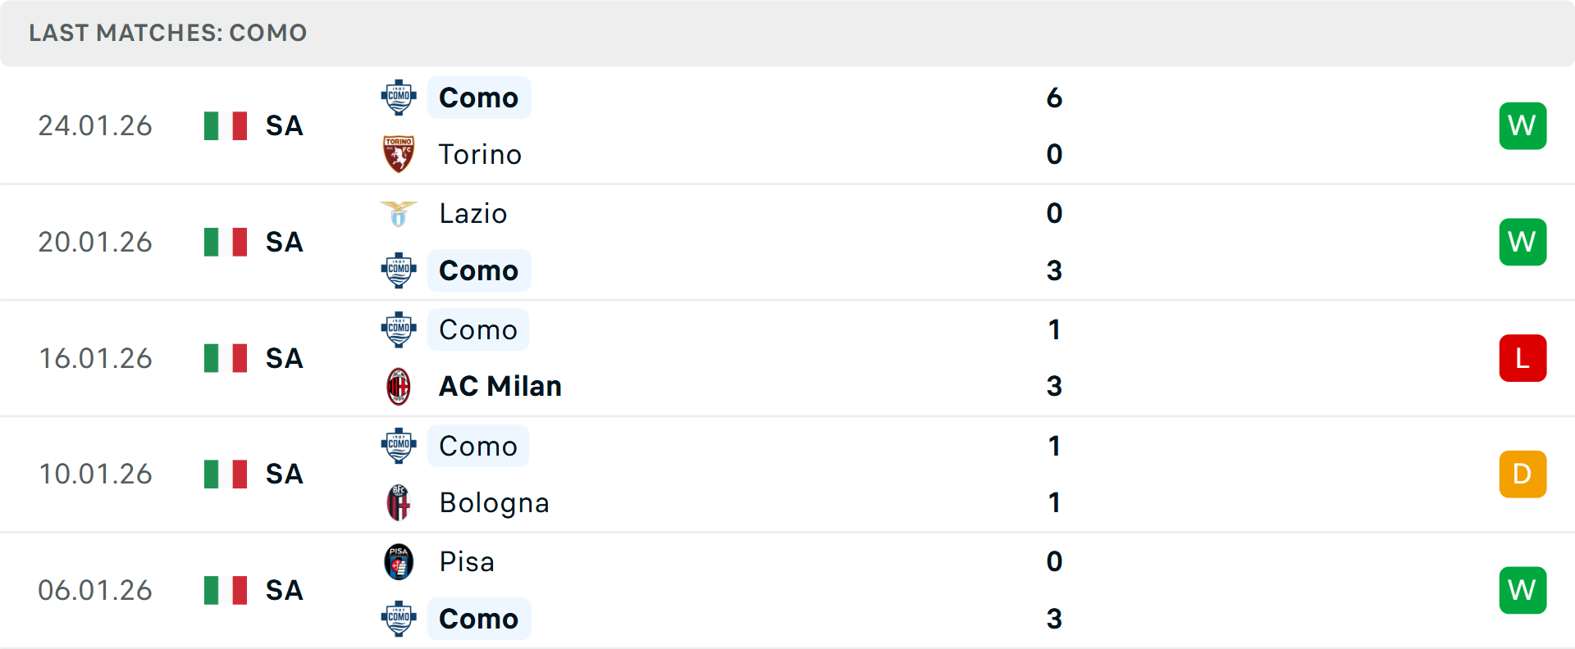Select the Torino FC club logo
Image resolution: width=1575 pixels, height=649 pixels.
tap(399, 154)
